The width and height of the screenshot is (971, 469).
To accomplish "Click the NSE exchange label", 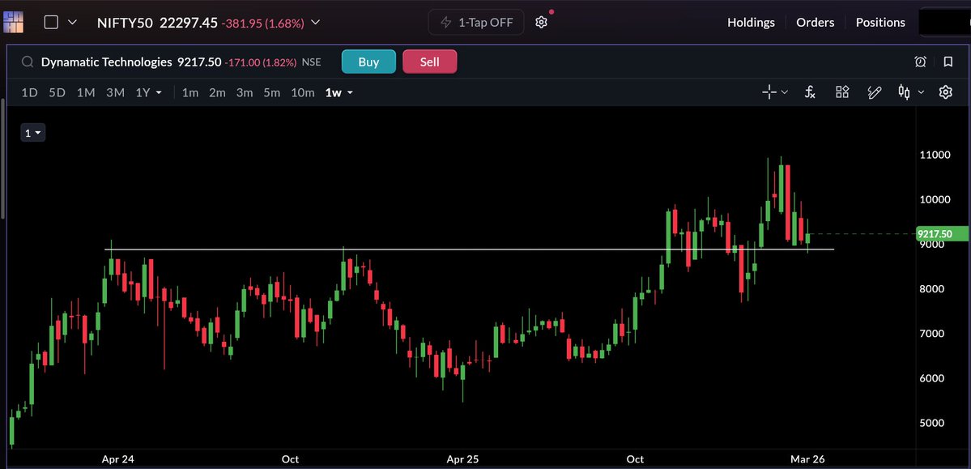I will [312, 62].
